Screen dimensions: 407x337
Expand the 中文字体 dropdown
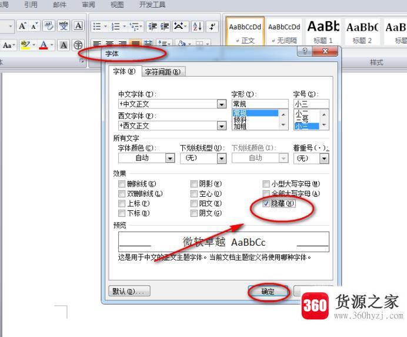coord(221,104)
